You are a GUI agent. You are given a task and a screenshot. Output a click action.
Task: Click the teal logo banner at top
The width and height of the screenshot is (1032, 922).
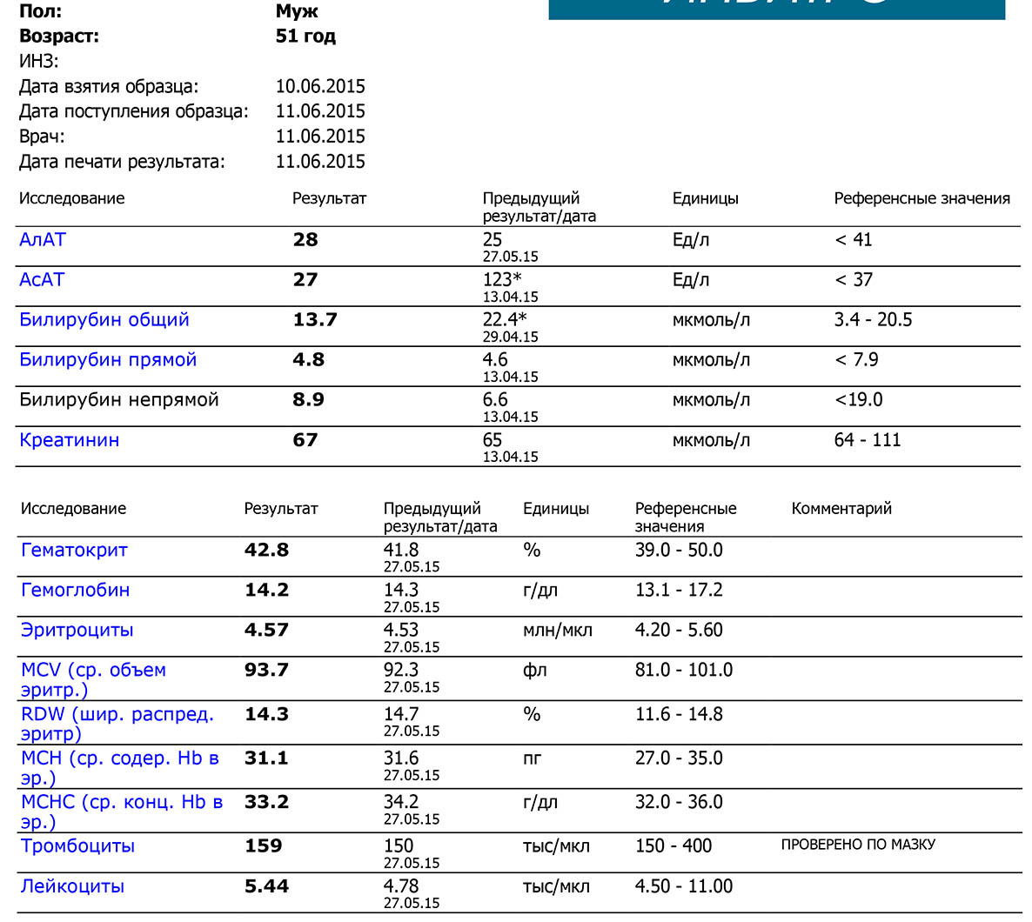pyautogui.click(x=776, y=9)
